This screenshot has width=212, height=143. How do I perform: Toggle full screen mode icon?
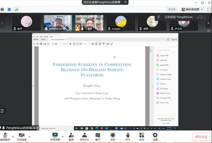(x=209, y=10)
